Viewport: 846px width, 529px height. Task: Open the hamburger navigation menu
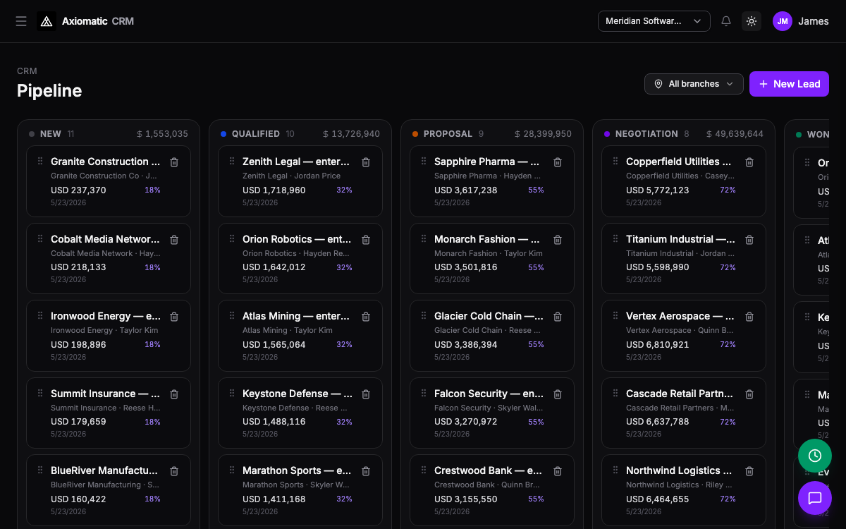click(21, 21)
